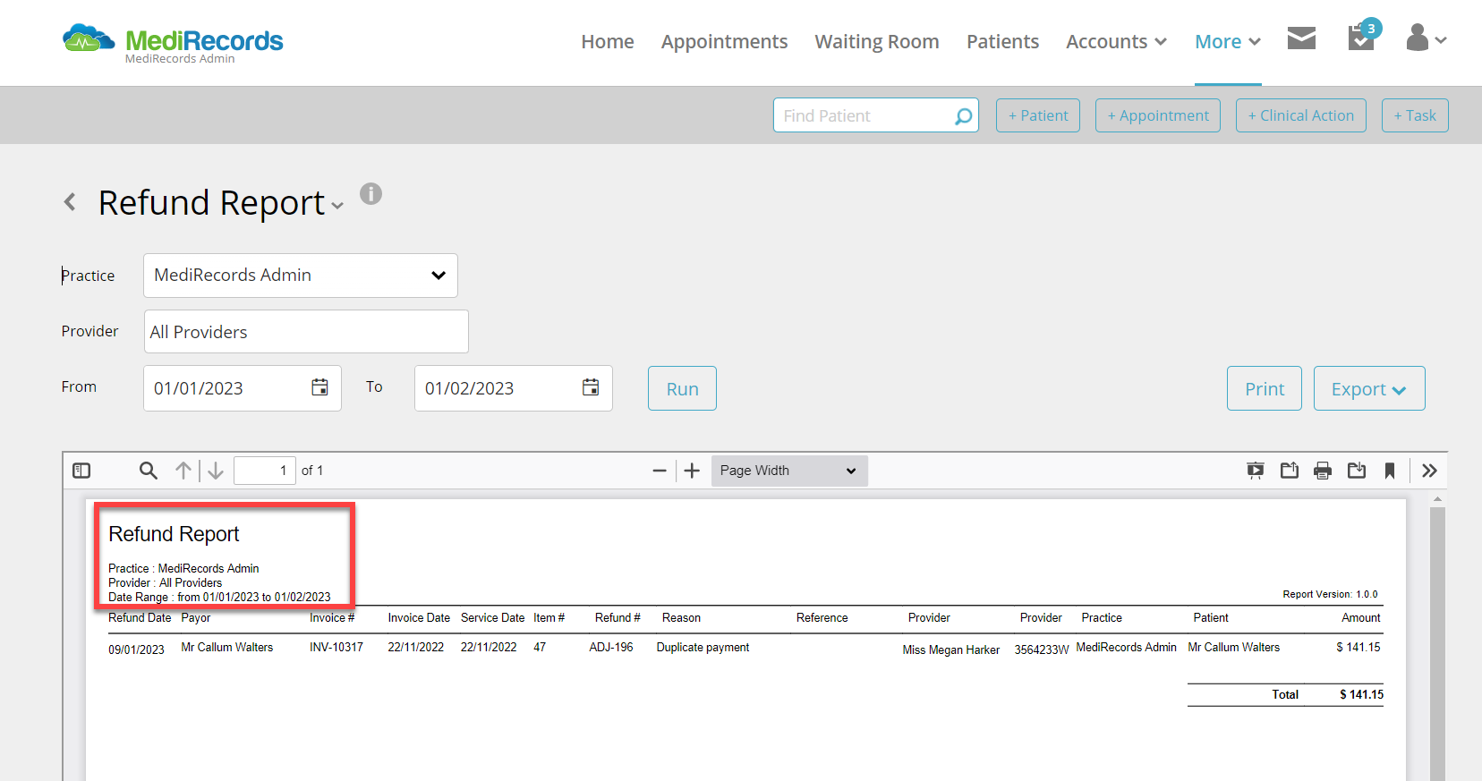The height and width of the screenshot is (781, 1482).
Task: Click the refund date 09/01/2023
Action: [x=136, y=650]
